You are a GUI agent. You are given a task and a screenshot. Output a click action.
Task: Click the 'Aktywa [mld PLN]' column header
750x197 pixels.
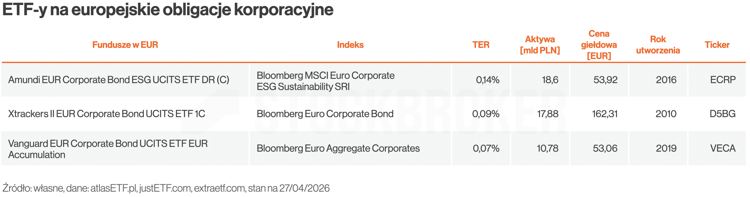(540, 45)
